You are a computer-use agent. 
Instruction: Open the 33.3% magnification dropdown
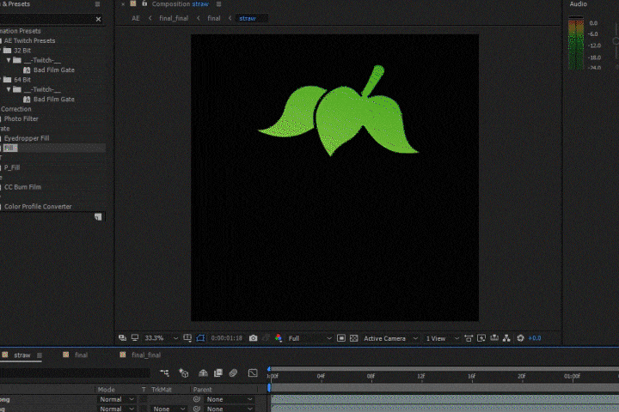pos(161,338)
